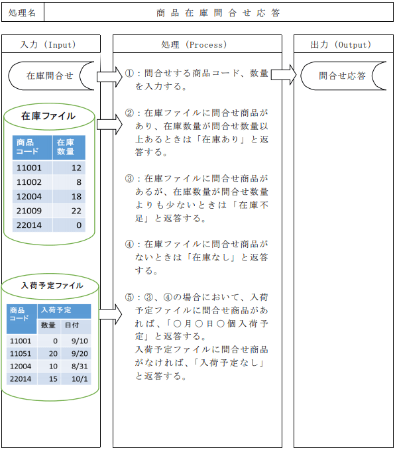
Task: Select the 入荷予定ファイル cylinder title
Action: coord(52,286)
